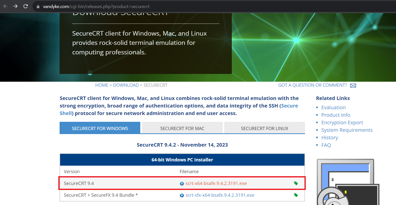
Task: Click green tag icon in SecureCRT 9.4 row
Action: pos(296,183)
